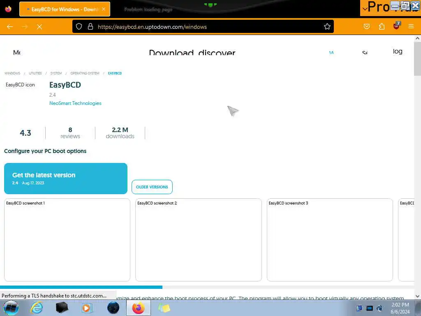The image size is (421, 316).
Task: Launch Internet Explorer from the taskbar
Action: click(36, 308)
